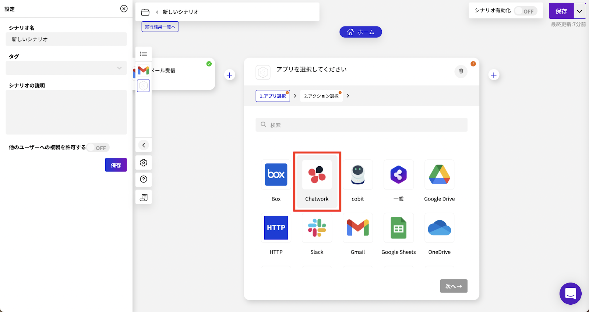Image resolution: width=589 pixels, height=312 pixels.
Task: Expand the save options dropdown arrow
Action: point(580,11)
